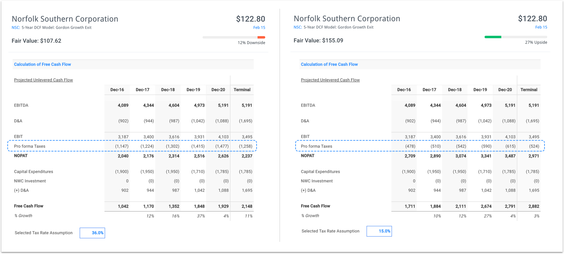
Task: Click Fair Value: $155.09 text
Action: click(x=319, y=40)
